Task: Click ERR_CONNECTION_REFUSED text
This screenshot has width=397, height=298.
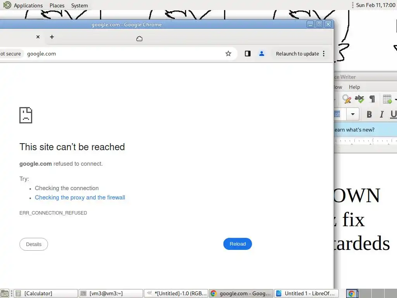Action: [x=53, y=213]
